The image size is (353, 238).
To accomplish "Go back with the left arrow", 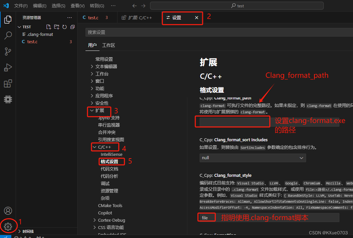I will 134,6.
